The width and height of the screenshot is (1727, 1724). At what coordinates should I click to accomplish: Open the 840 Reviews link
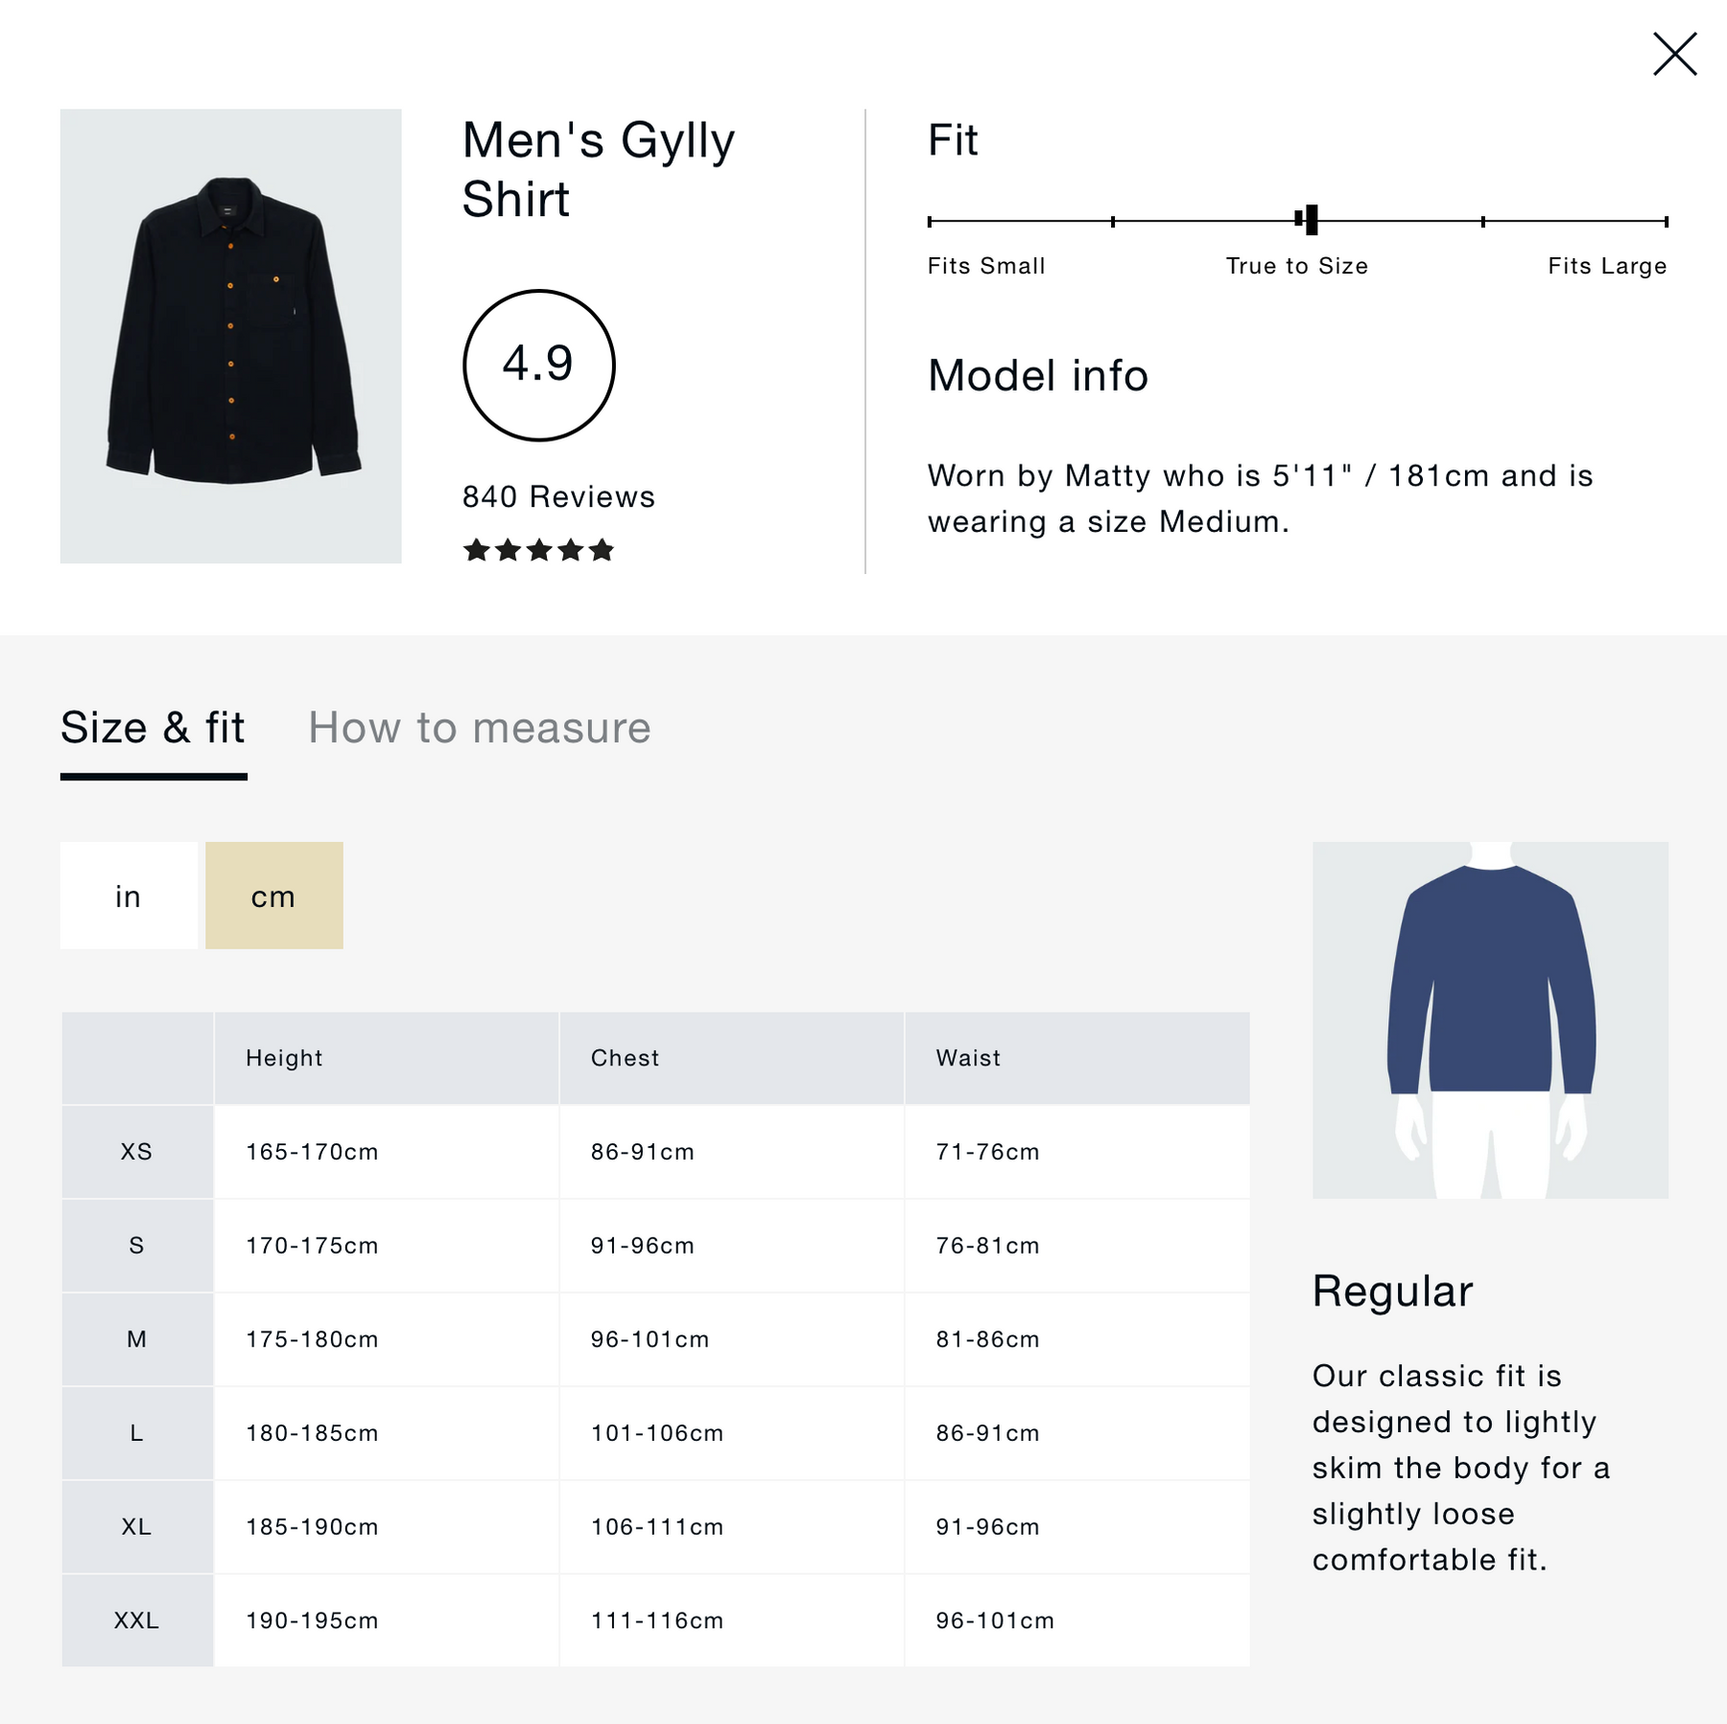coord(558,496)
